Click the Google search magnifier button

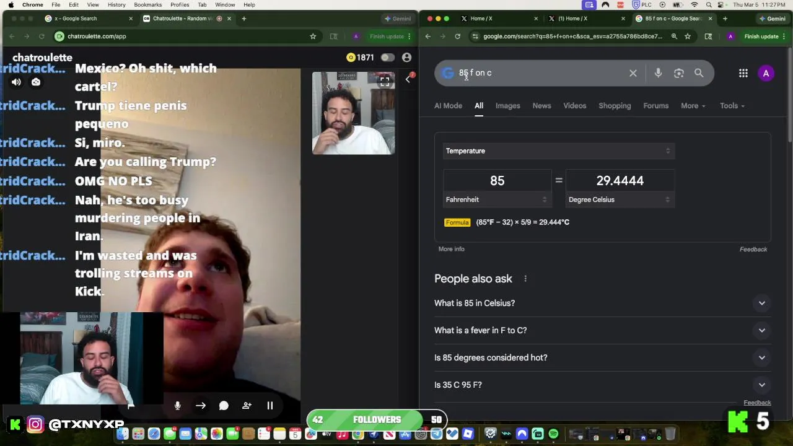point(699,73)
